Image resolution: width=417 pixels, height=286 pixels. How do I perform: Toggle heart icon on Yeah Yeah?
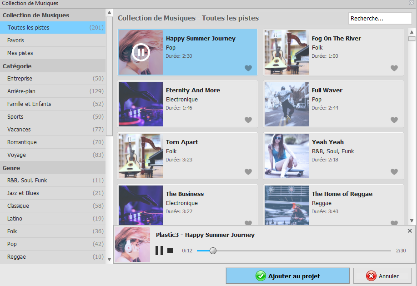point(394,172)
